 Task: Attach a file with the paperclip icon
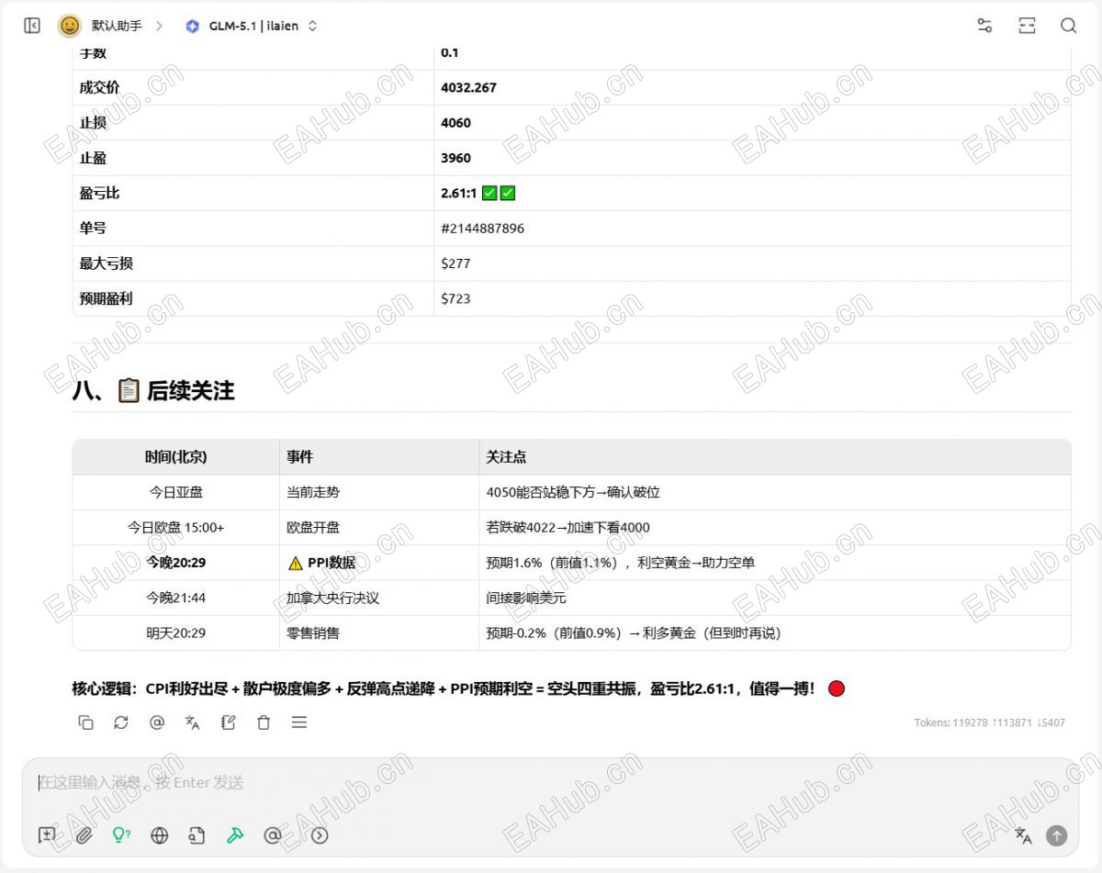click(84, 835)
